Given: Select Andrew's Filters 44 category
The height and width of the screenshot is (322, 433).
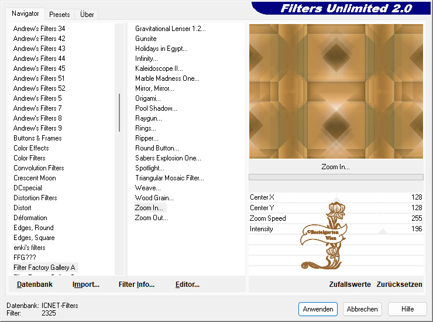Looking at the screenshot, I should point(39,59).
